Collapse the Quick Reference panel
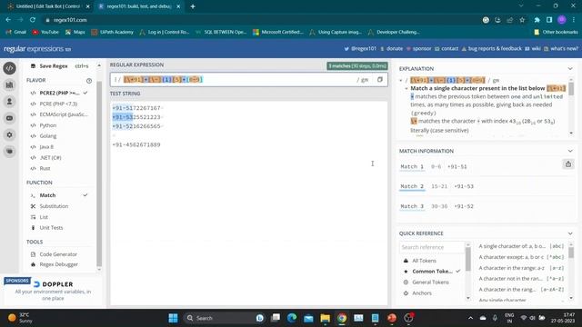This screenshot has width=582, height=327. tap(570, 233)
